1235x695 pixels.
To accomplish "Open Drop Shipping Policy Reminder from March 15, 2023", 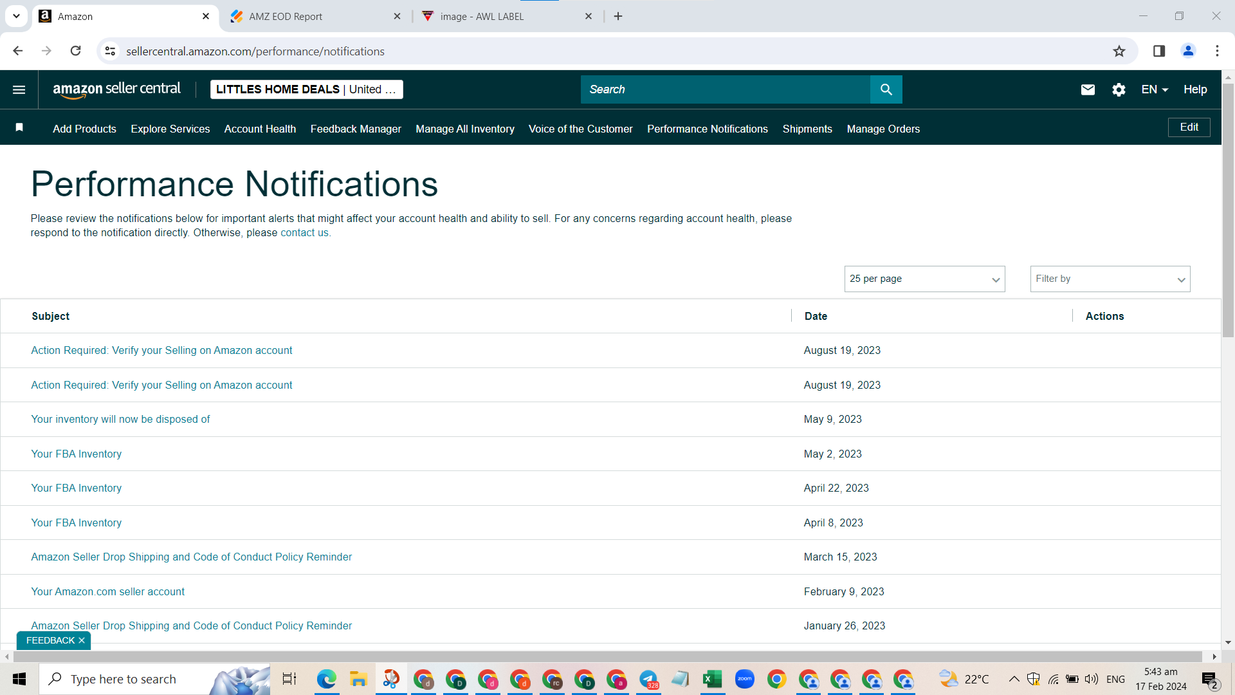I will pos(192,557).
